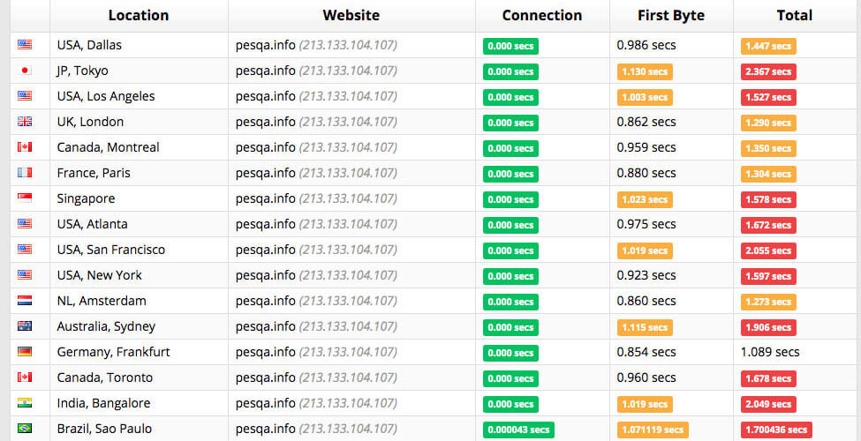The width and height of the screenshot is (861, 441).
Task: Click the Total column header
Action: 795,15
